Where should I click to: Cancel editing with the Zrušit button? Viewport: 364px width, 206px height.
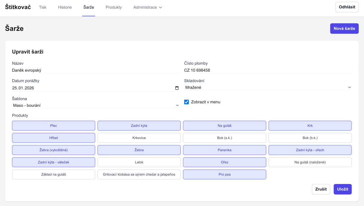pos(321,189)
